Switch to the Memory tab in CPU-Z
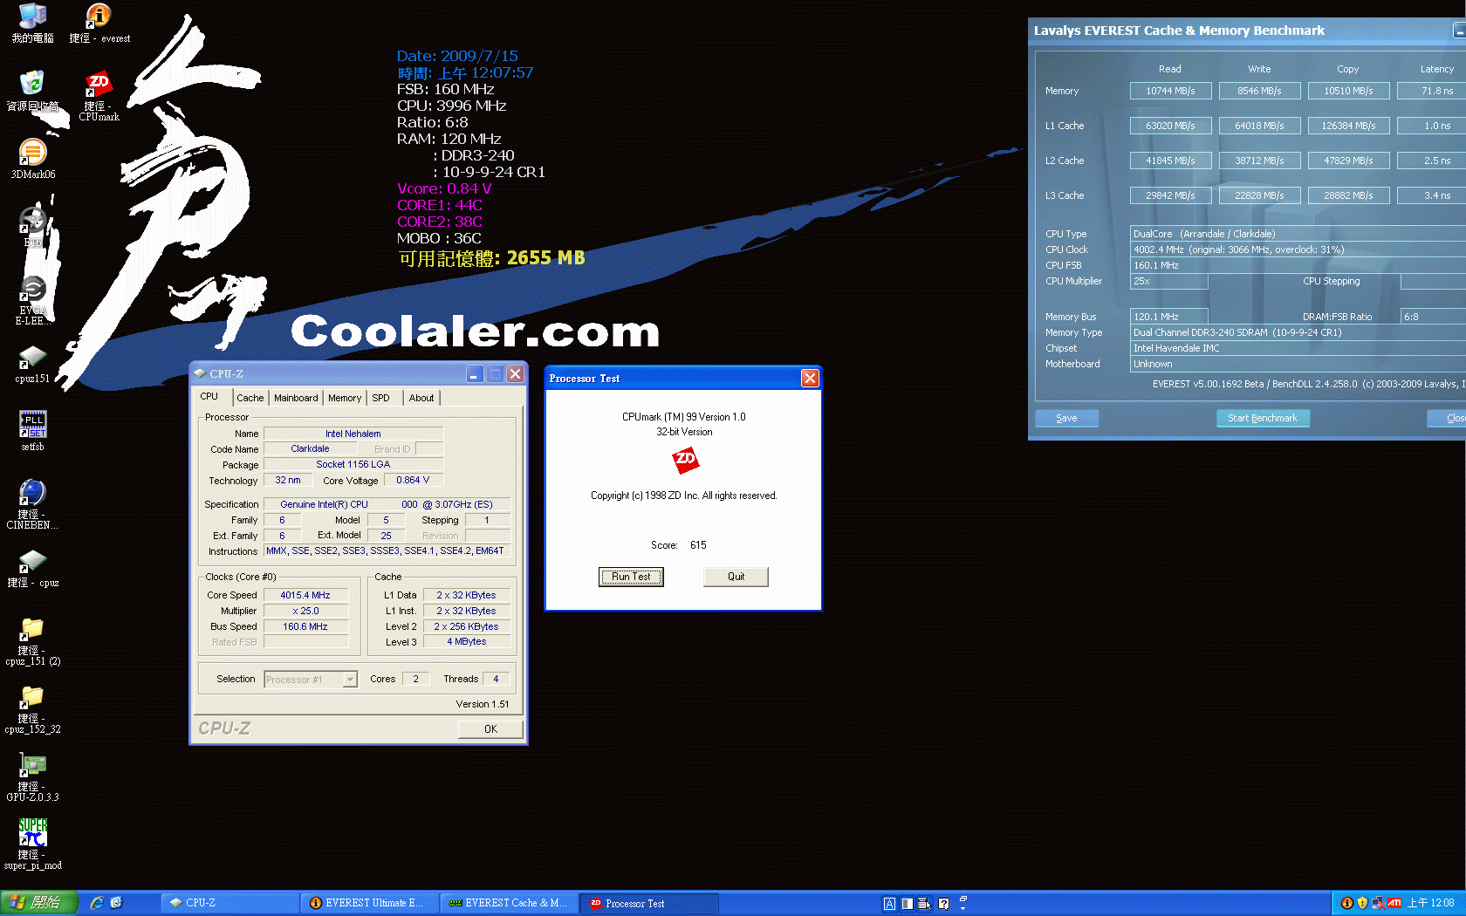This screenshot has width=1466, height=916. pyautogui.click(x=345, y=398)
